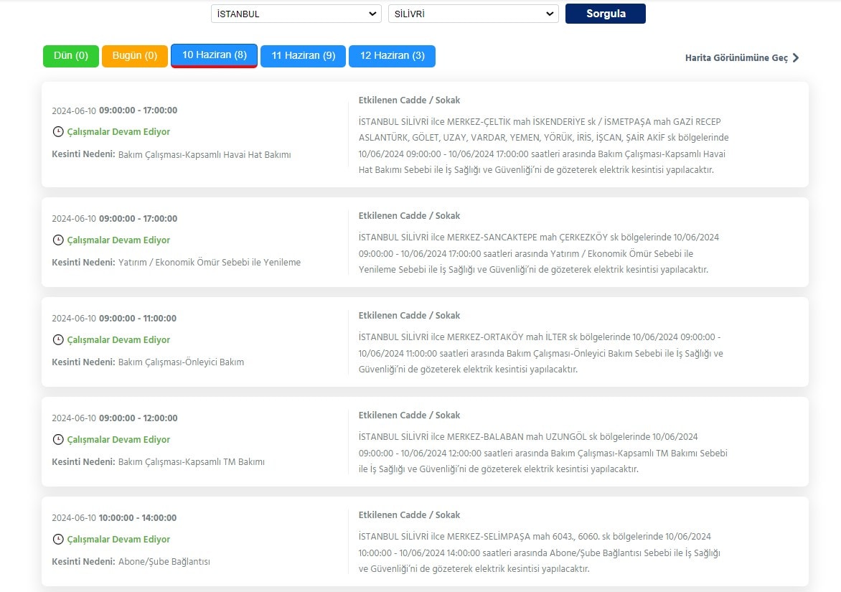Click 'Çalışmalar Devam Ediyor' status in SELİMPAŞA card
Screen dimensions: 841x592
pyautogui.click(x=118, y=539)
